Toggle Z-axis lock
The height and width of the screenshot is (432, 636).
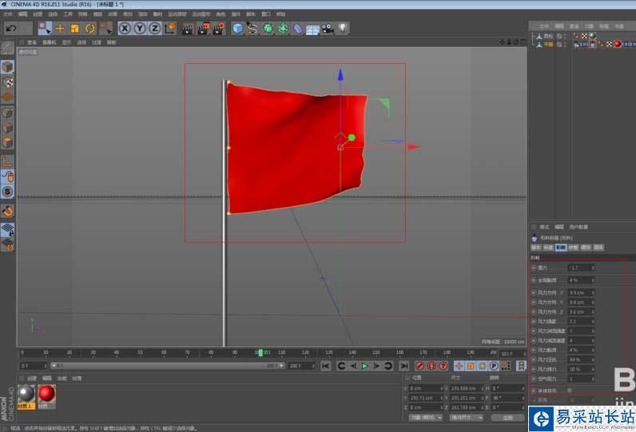click(155, 28)
